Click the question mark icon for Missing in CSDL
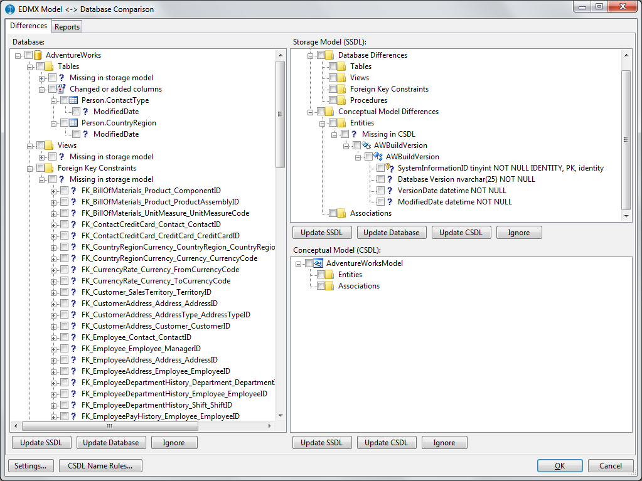The width and height of the screenshot is (642, 481). pyautogui.click(x=354, y=134)
